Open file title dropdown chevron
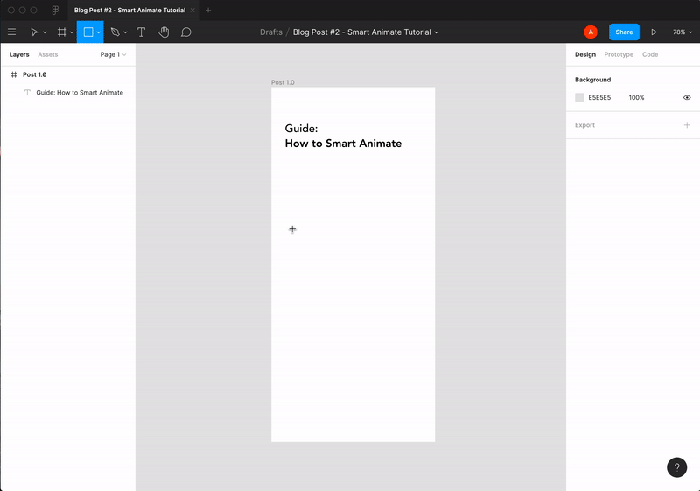This screenshot has height=491, width=700. click(436, 32)
